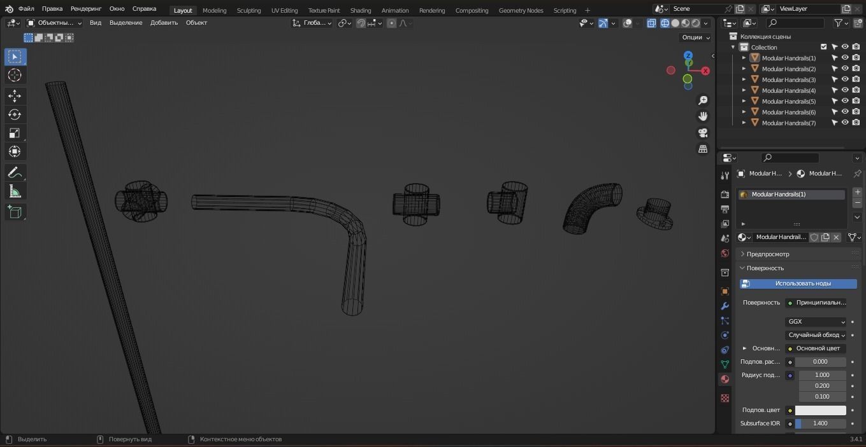Switch to Object properties (orange square icon)

(725, 291)
